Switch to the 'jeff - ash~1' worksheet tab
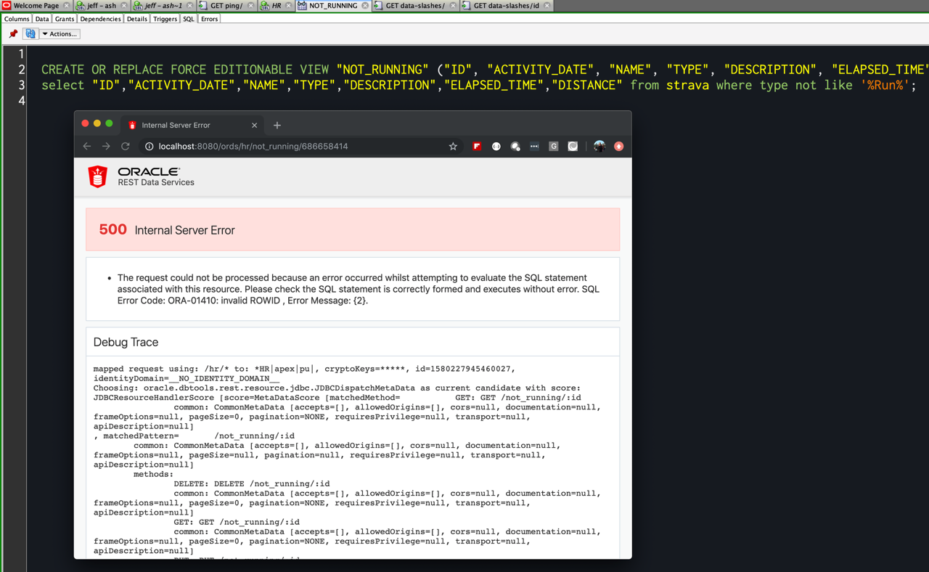 click(163, 6)
